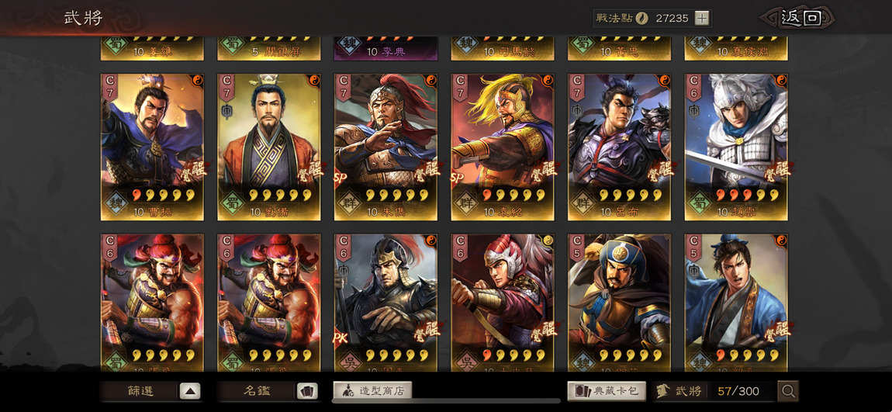Viewport: 892px width, 412px height.
Task: Click the PK badge on the 吳 card
Action: pyautogui.click(x=341, y=338)
